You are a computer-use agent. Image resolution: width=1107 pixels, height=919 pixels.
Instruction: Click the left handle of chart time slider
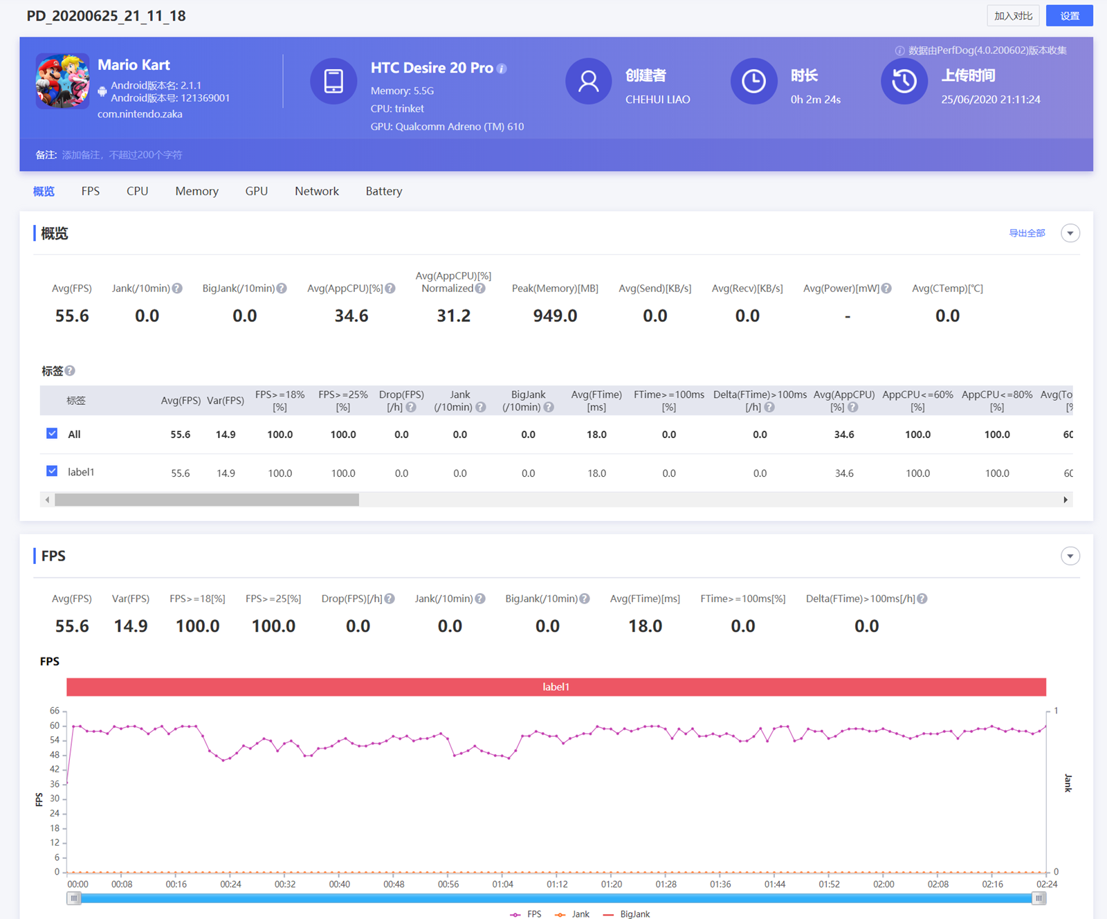tap(73, 898)
